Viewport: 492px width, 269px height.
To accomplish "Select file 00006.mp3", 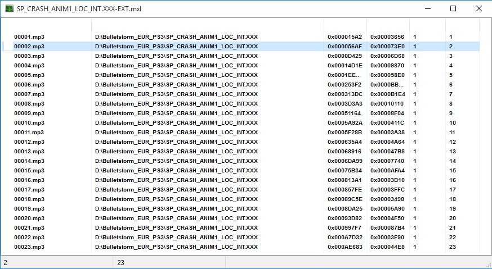I will pos(29,85).
